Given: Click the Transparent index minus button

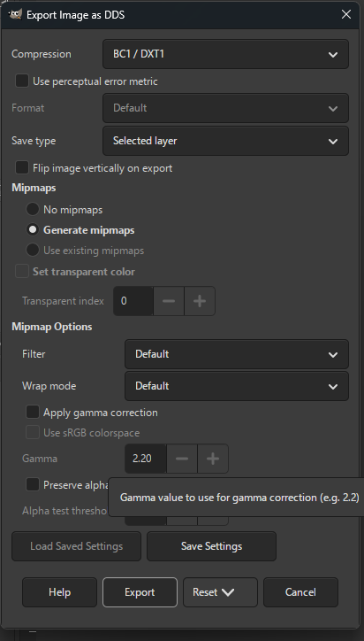Looking at the screenshot, I should point(169,301).
